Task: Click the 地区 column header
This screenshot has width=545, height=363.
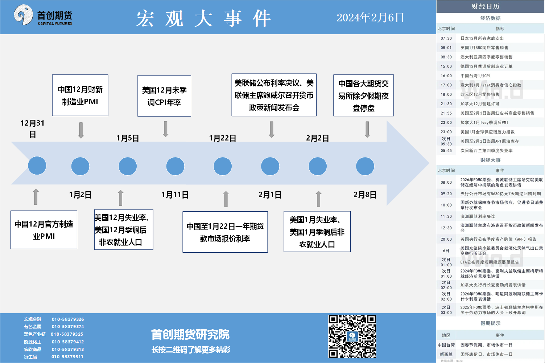Action: pyautogui.click(x=446, y=335)
